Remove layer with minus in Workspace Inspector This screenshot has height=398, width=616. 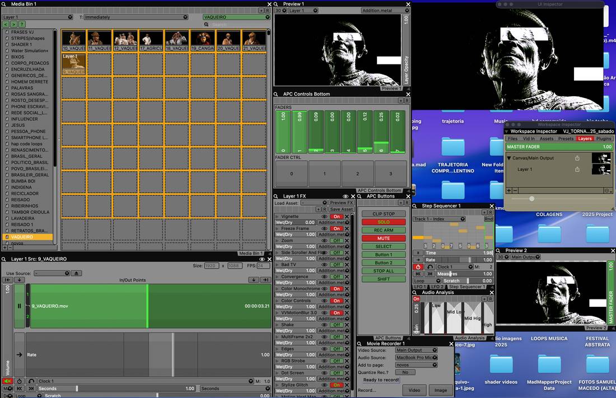point(515,190)
